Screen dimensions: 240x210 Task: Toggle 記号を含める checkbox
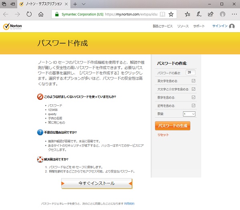[193, 105]
